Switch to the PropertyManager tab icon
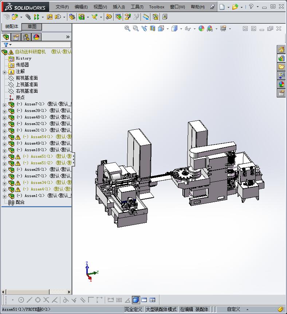This screenshot has width=287, height=314. 16,37
